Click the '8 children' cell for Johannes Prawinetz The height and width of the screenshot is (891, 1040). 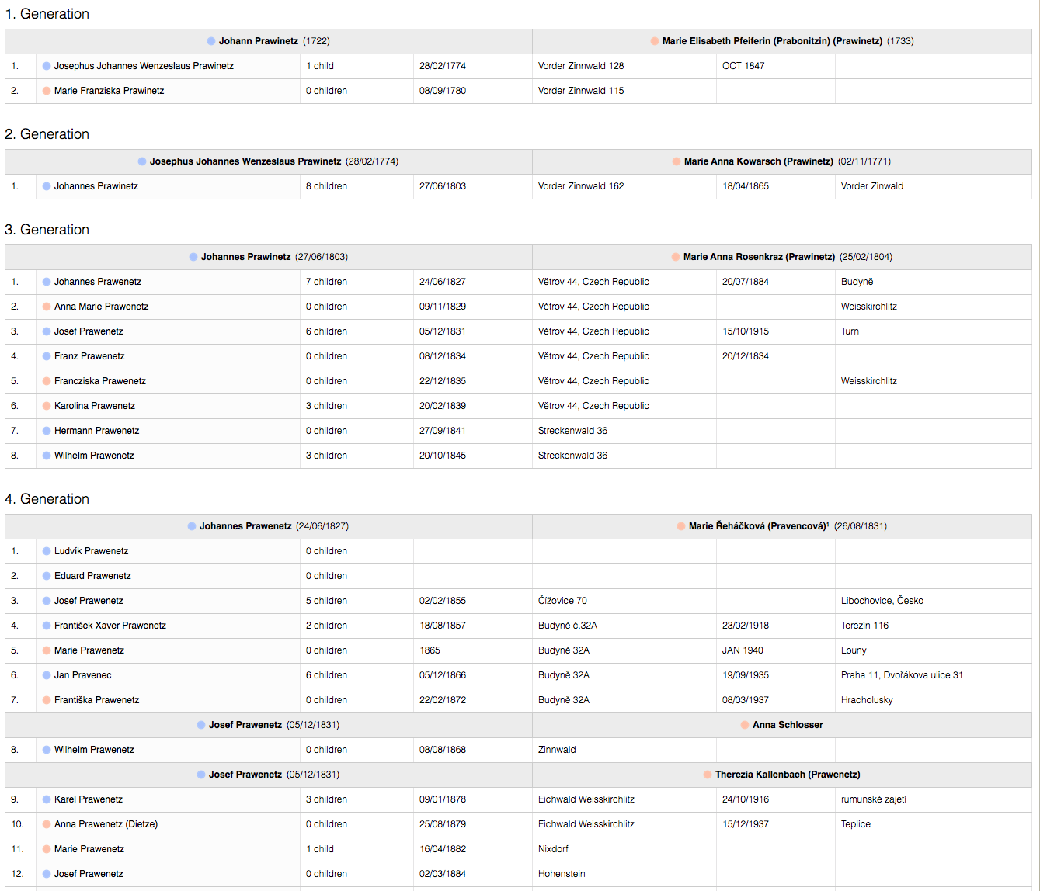click(326, 186)
